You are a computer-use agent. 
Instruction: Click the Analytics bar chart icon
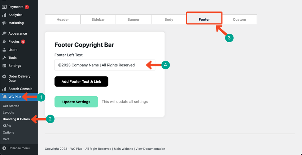pyautogui.click(x=4, y=15)
